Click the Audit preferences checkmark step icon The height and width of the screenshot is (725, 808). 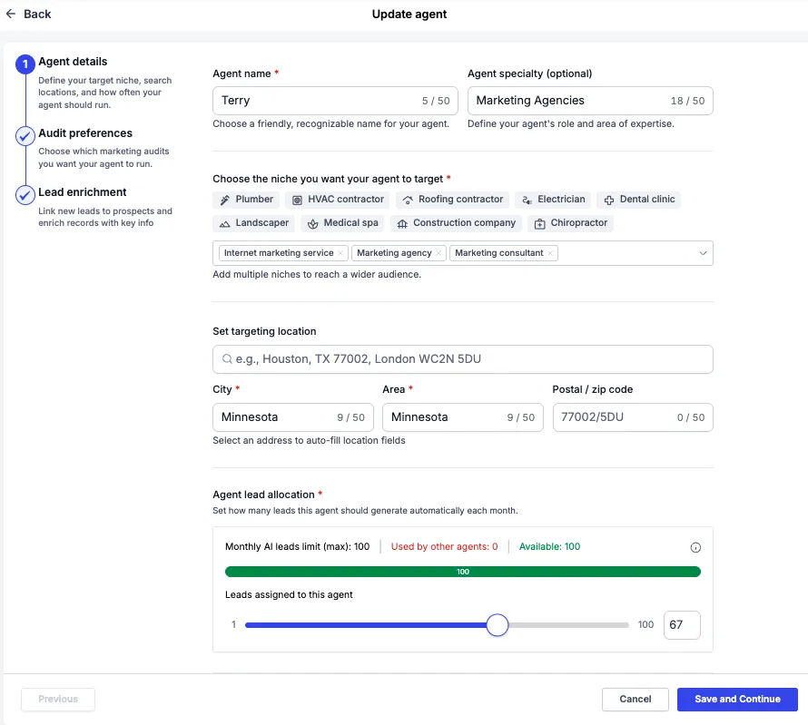click(25, 136)
